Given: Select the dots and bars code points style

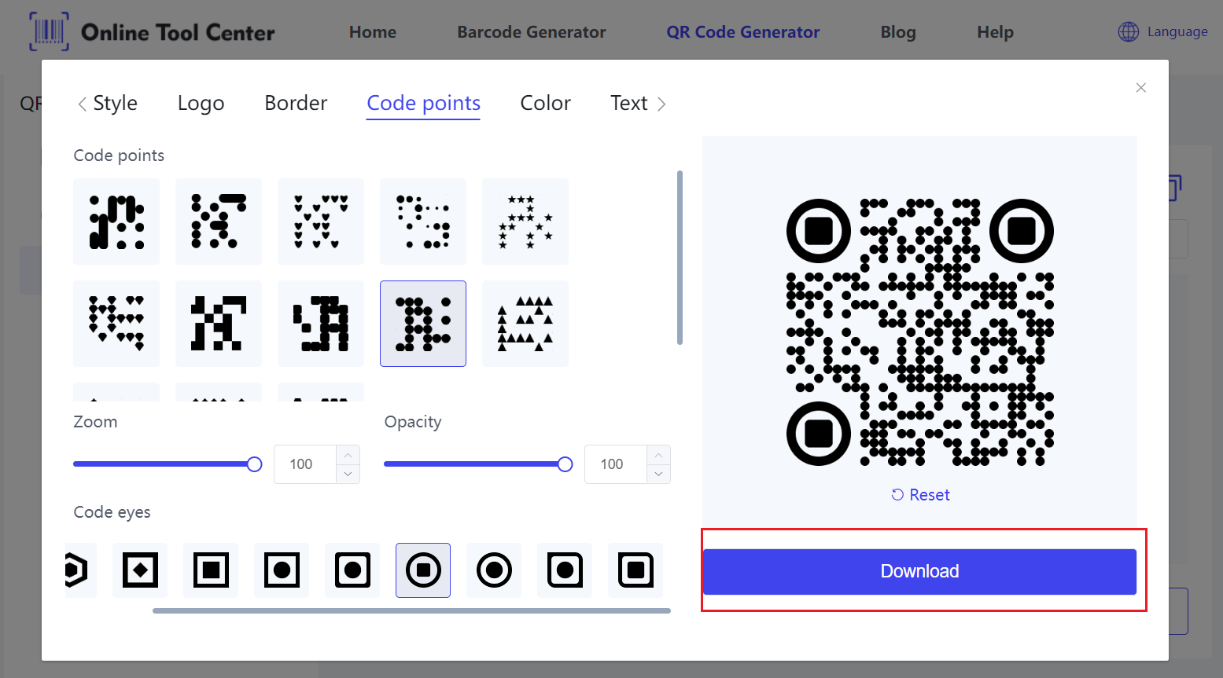Looking at the screenshot, I should (x=219, y=222).
